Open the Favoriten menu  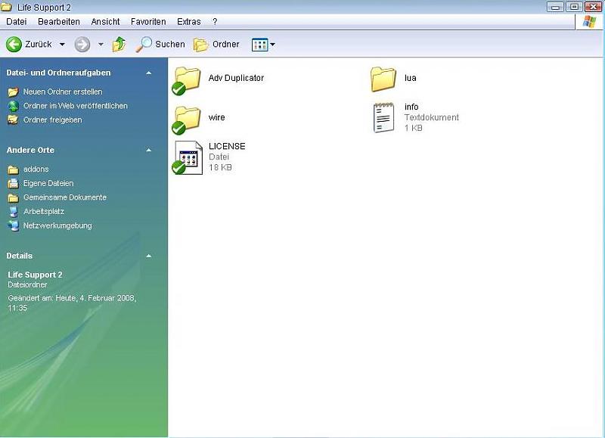coord(148,22)
